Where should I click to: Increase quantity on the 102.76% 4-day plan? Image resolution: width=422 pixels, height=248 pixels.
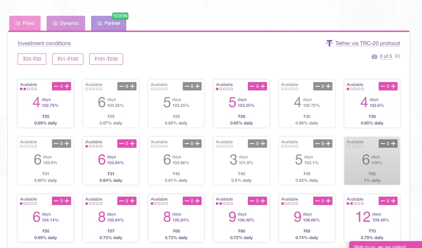pyautogui.click(x=67, y=86)
